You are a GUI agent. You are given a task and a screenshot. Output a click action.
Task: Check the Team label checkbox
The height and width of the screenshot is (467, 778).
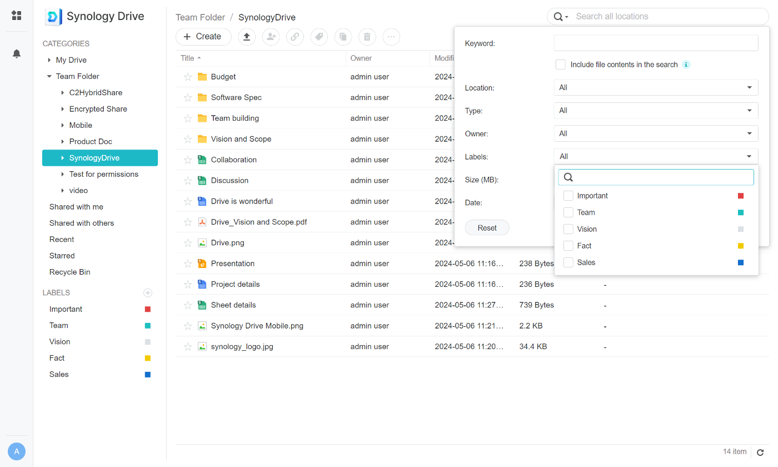[x=568, y=212]
